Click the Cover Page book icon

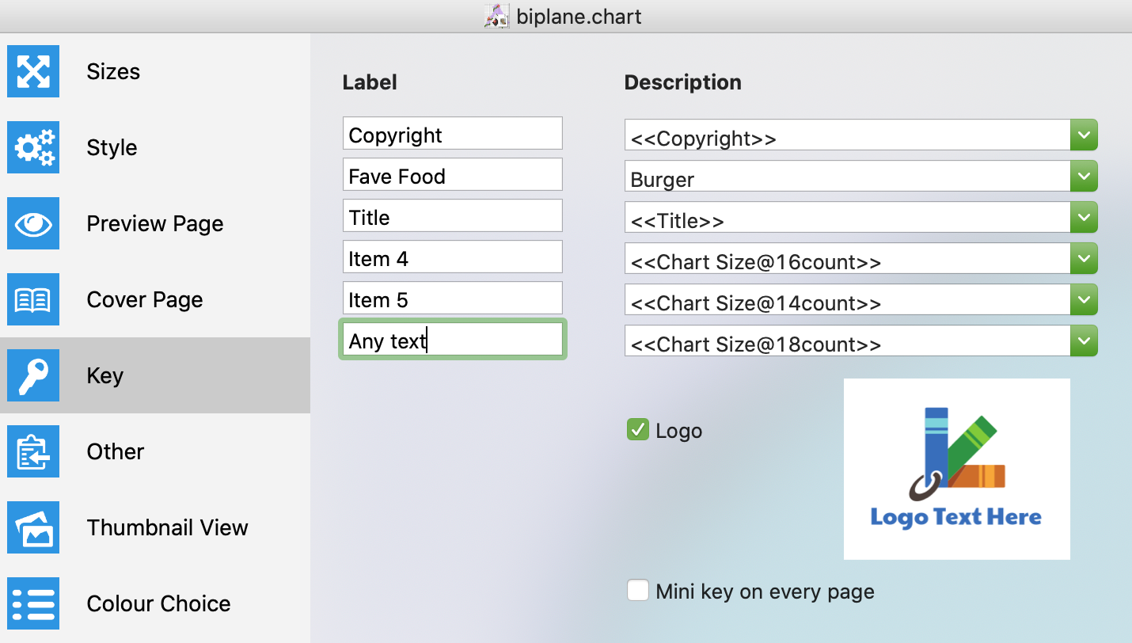coord(33,299)
